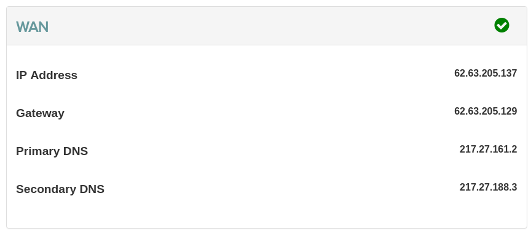The height and width of the screenshot is (231, 531).
Task: Click the last octet 129 of the gateway
Action: pyautogui.click(x=509, y=111)
